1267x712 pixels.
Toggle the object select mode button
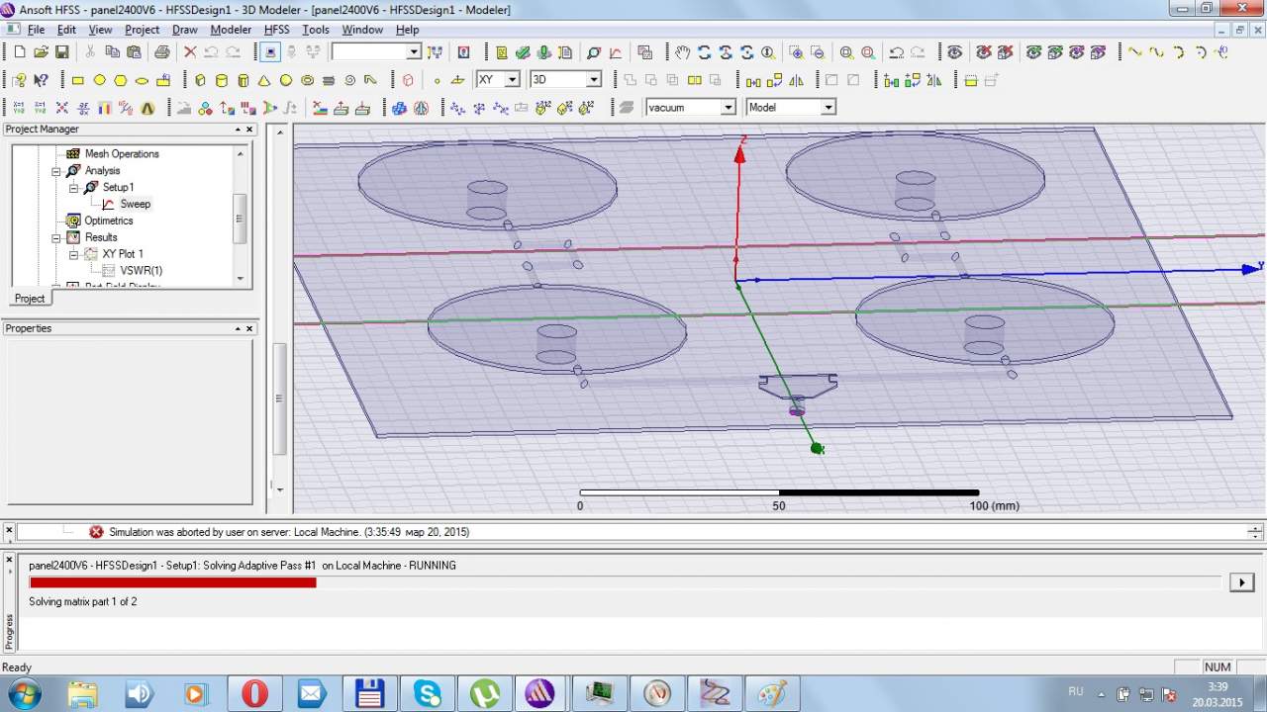[271, 52]
